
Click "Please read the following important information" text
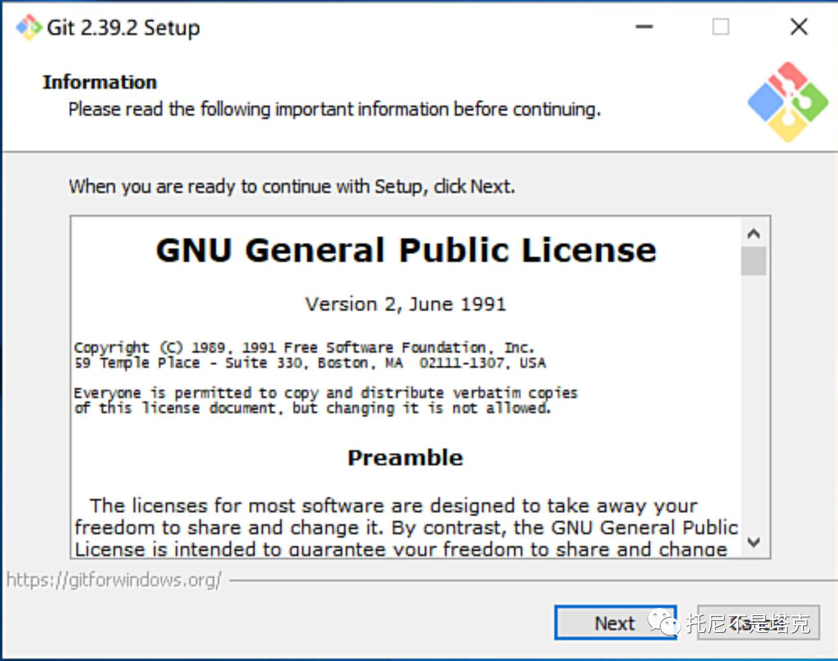[335, 109]
